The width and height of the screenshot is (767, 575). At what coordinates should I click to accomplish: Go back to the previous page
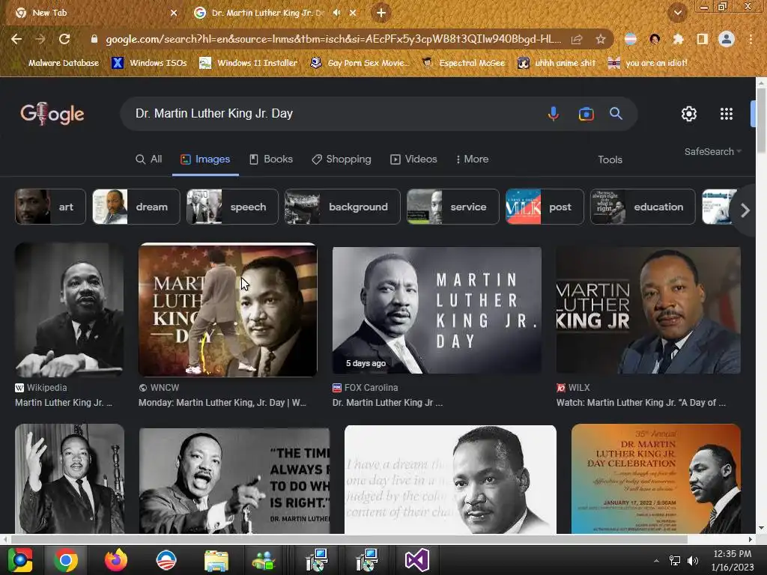tap(16, 39)
